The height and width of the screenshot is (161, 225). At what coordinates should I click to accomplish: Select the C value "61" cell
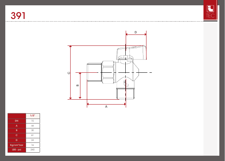click(x=33, y=135)
